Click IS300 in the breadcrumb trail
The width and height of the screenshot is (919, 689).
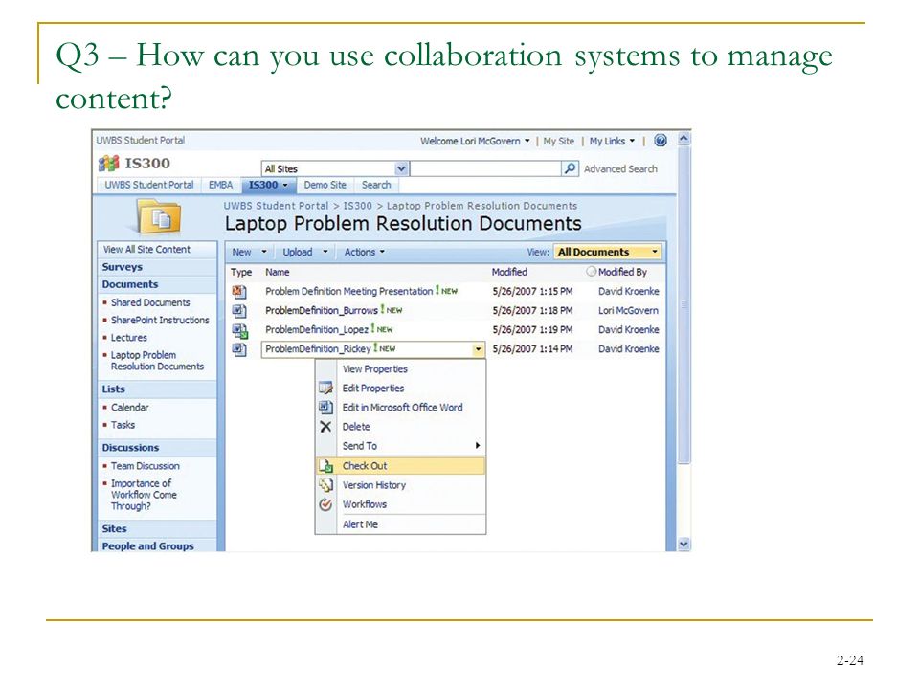point(357,206)
